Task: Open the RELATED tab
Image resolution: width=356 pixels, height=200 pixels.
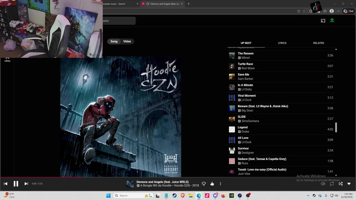Action: tap(318, 43)
